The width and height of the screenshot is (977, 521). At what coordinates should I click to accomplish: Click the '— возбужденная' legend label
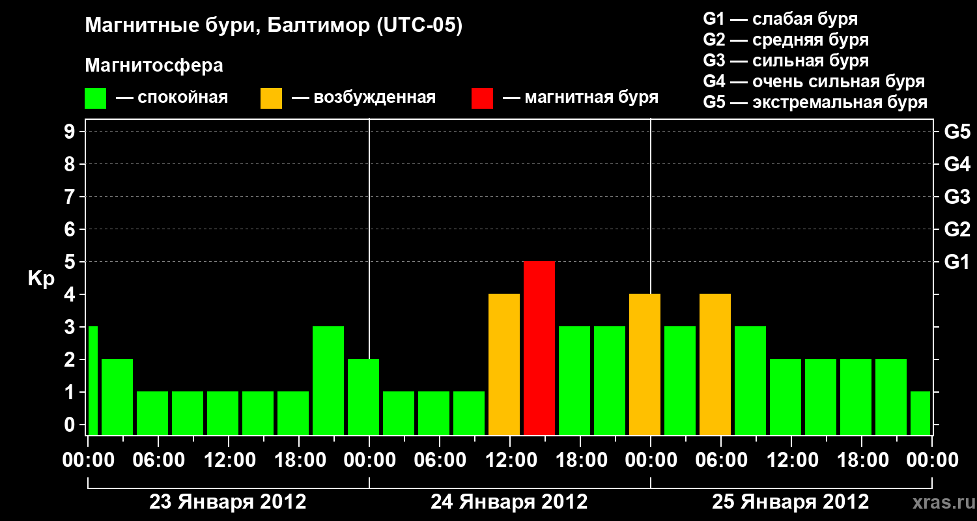(363, 98)
